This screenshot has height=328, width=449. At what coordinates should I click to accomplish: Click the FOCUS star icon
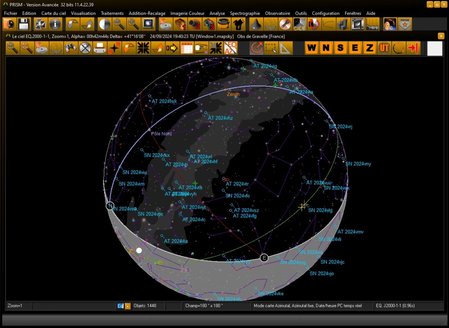pyautogui.click(x=405, y=24)
